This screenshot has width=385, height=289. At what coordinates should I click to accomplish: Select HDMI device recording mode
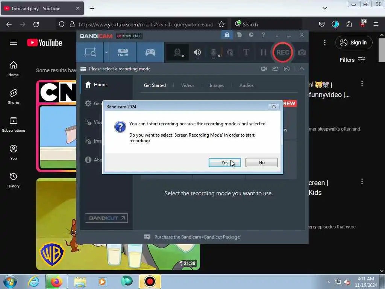point(123,52)
